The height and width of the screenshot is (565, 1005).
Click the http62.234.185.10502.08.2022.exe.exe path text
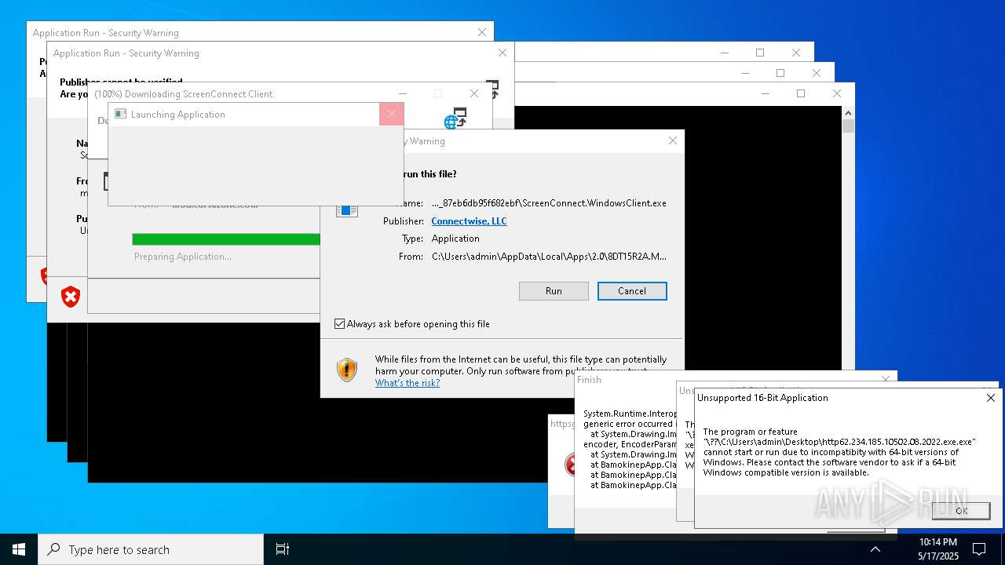click(839, 442)
